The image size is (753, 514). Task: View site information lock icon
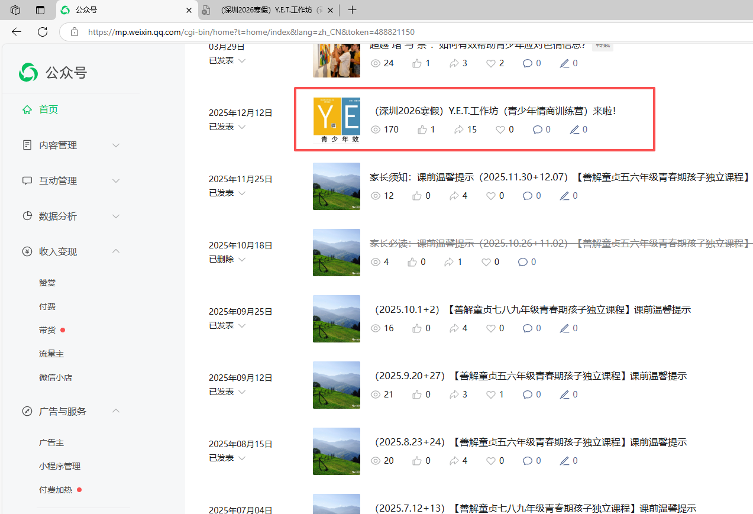coord(75,32)
